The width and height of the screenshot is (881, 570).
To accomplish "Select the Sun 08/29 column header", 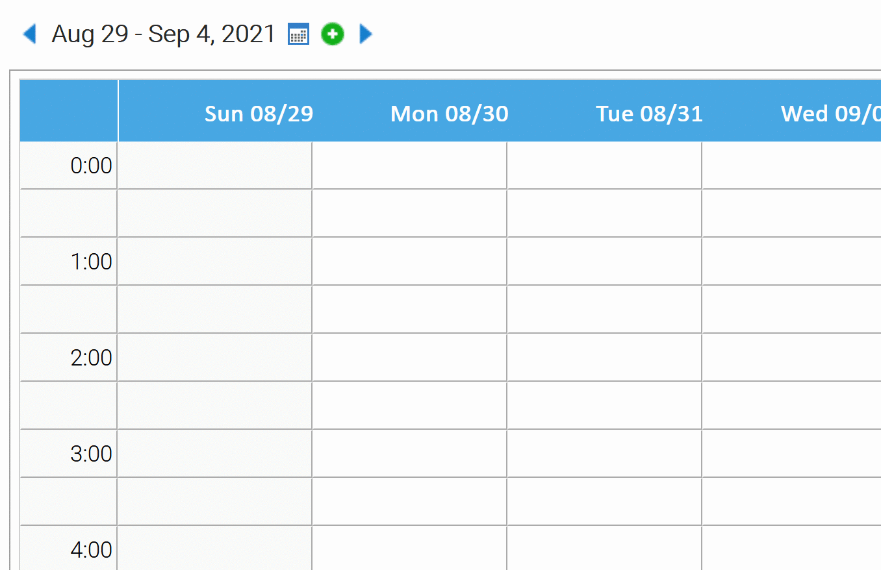I will tap(259, 114).
